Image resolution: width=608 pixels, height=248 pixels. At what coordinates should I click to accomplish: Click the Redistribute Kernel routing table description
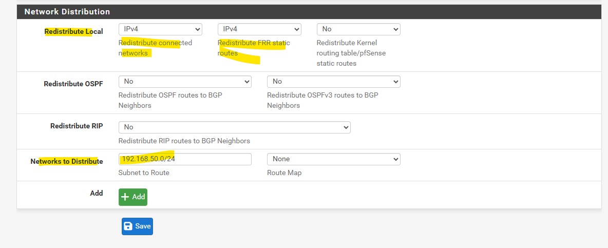(351, 53)
